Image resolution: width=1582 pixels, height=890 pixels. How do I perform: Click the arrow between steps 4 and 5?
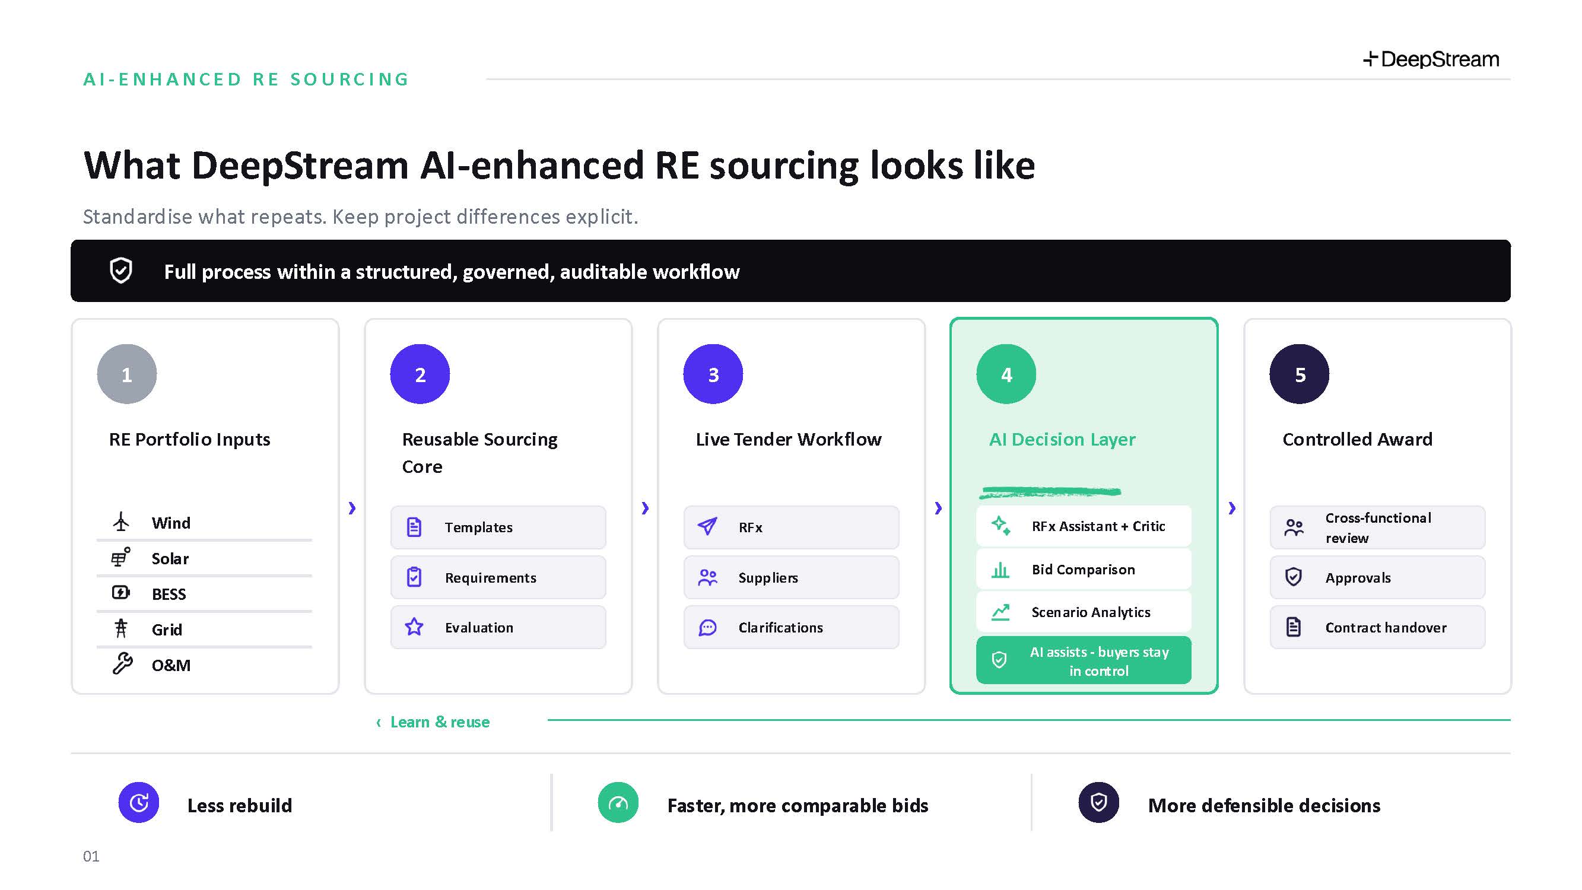point(1231,508)
